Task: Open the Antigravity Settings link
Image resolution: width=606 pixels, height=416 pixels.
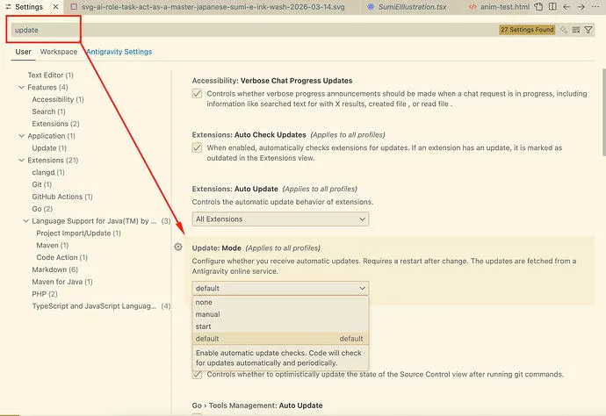Action: click(119, 52)
